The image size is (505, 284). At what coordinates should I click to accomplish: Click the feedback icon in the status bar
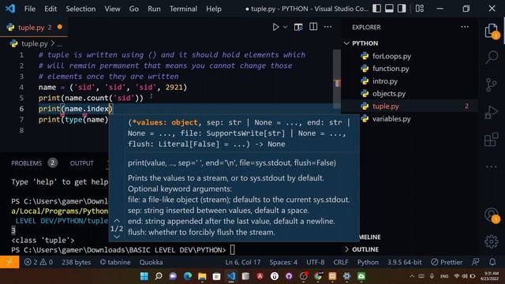pos(475,262)
